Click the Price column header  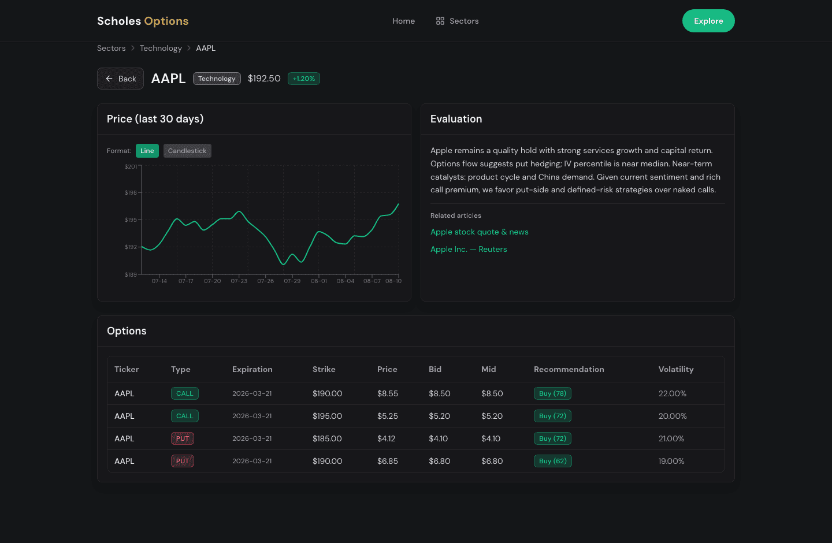coord(387,369)
